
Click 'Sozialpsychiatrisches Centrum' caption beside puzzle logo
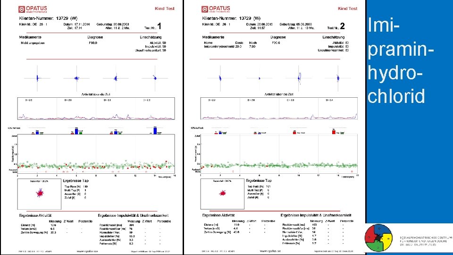(426, 241)
